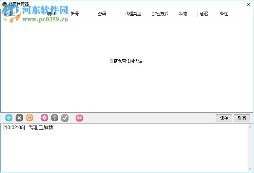
Task: Click the 端口 column header
Action: 57,14
